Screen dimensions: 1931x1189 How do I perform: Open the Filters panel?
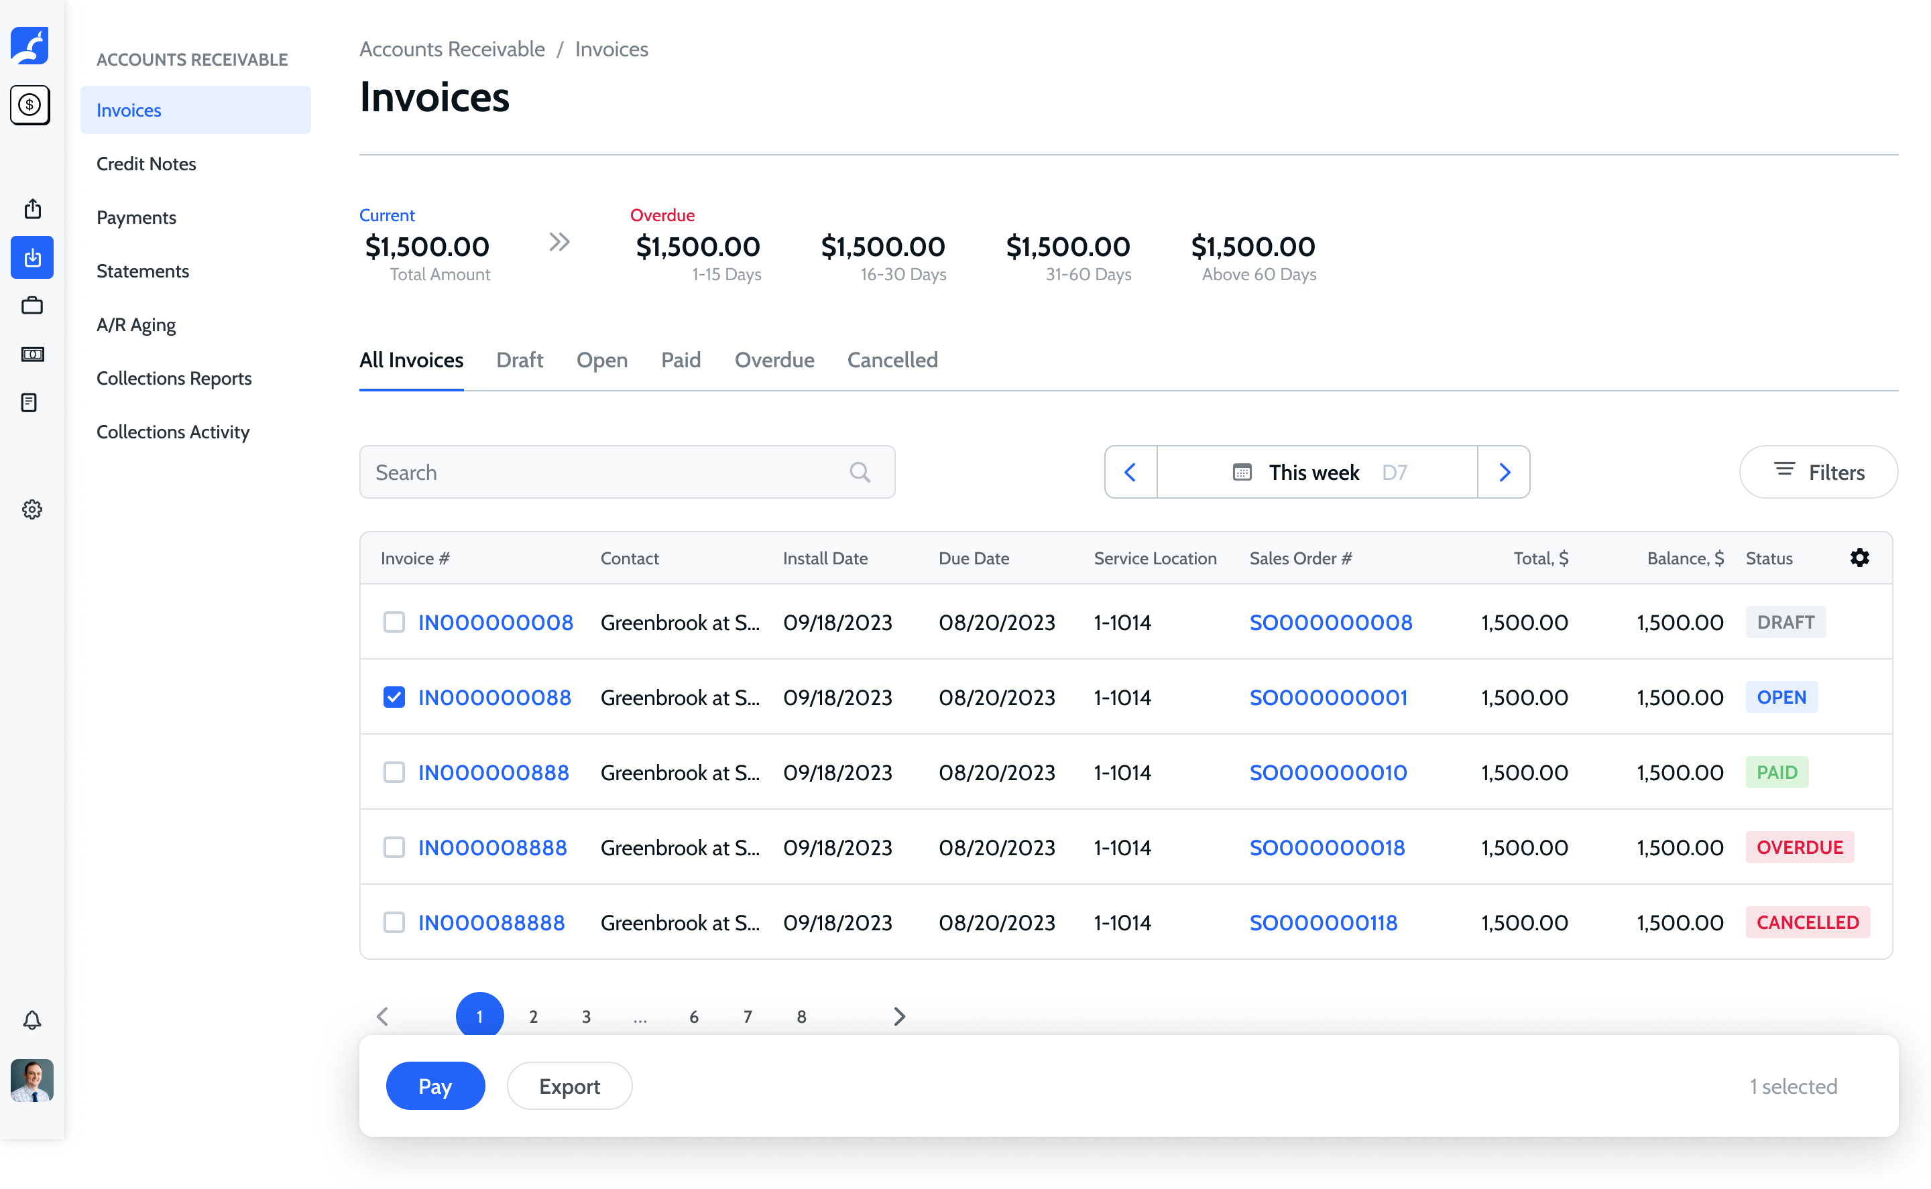(x=1818, y=472)
